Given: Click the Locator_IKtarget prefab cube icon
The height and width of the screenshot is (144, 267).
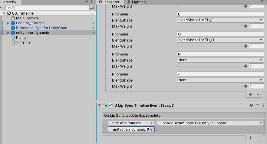Looking at the screenshot, I should [13, 23].
